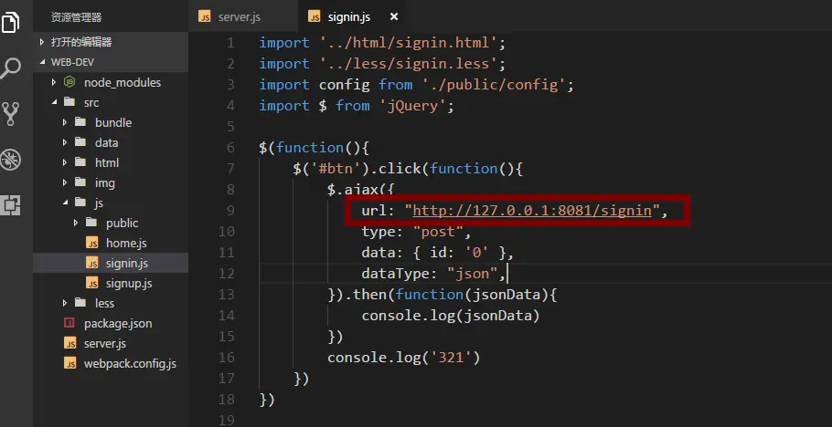Collapse the WEB-DEV project section

click(111, 62)
